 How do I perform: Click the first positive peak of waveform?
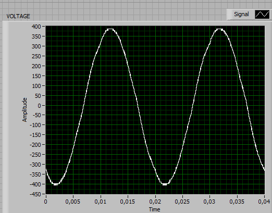110,29
